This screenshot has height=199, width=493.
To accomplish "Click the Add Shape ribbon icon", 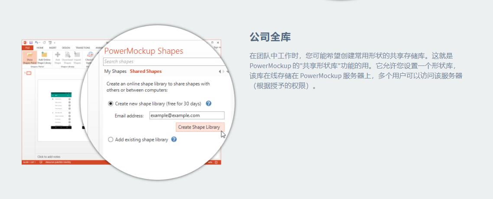I will 58,55.
